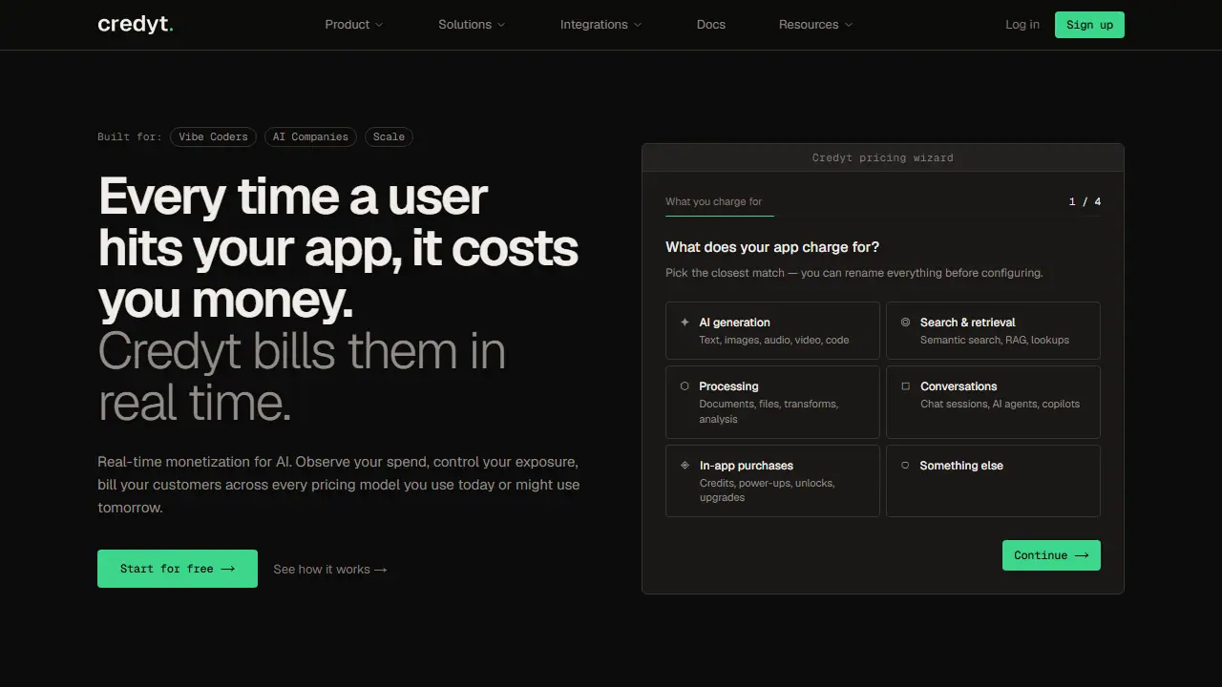Select the AI generation option card
The width and height of the screenshot is (1222, 687).
(772, 331)
